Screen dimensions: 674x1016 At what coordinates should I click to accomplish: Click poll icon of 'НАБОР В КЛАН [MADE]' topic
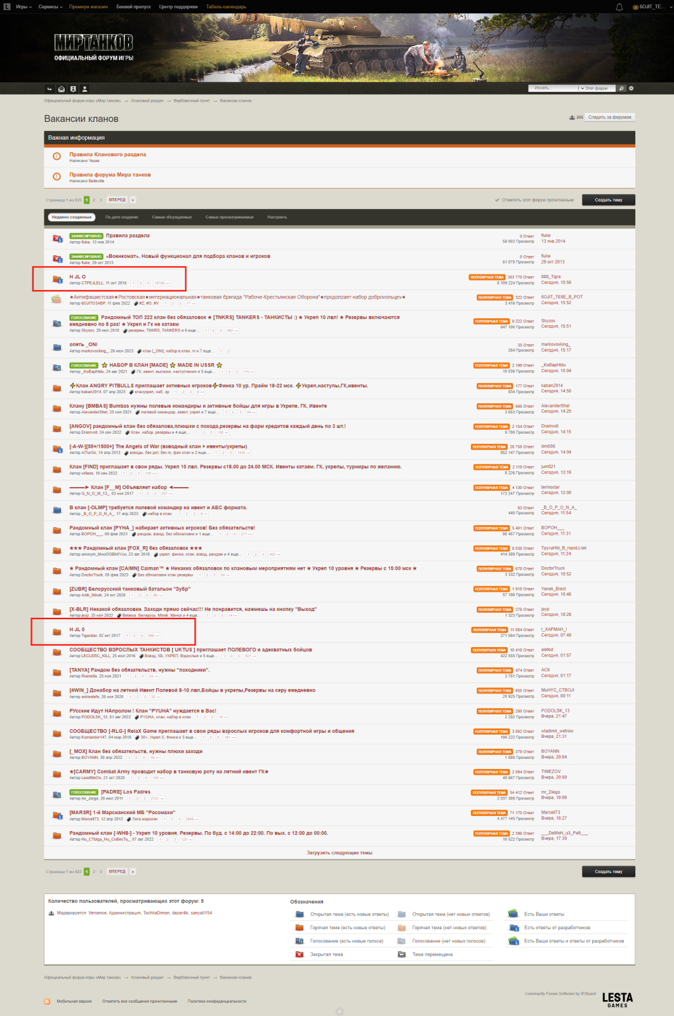tap(56, 368)
